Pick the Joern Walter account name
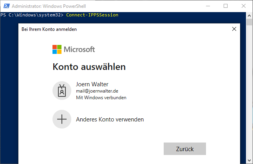 click(92, 84)
